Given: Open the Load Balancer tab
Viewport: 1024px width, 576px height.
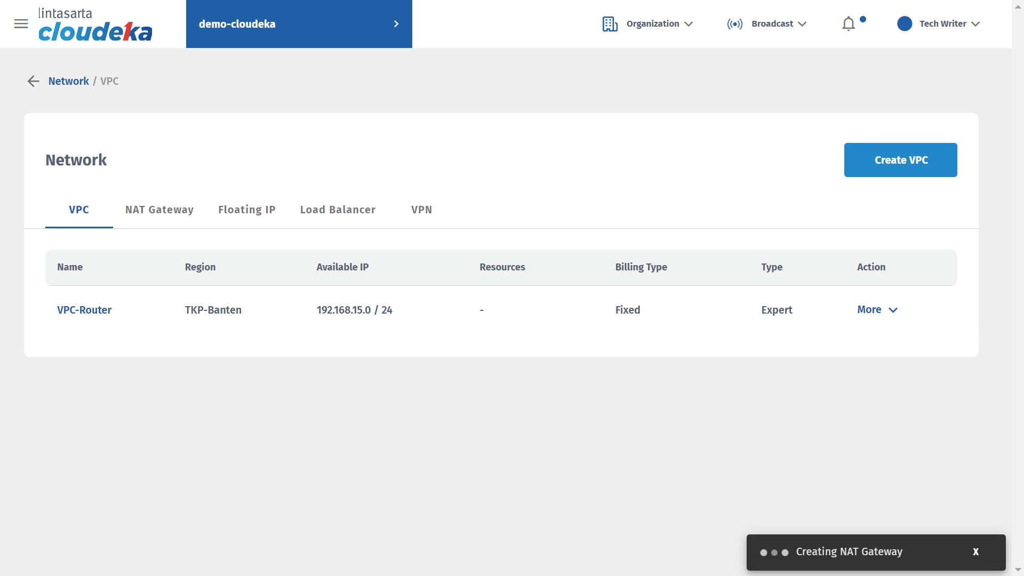Looking at the screenshot, I should (x=338, y=210).
